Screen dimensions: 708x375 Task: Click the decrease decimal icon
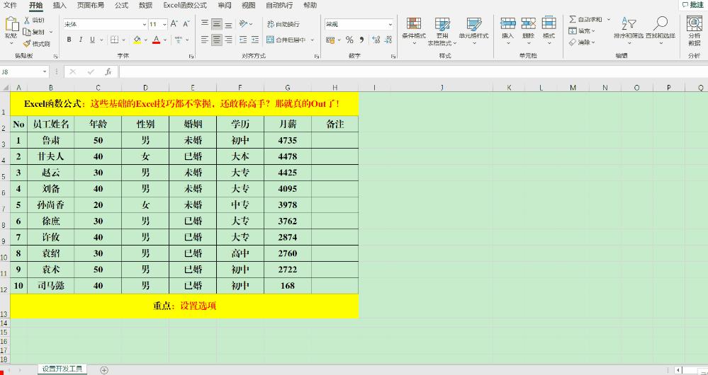pyautogui.click(x=388, y=40)
